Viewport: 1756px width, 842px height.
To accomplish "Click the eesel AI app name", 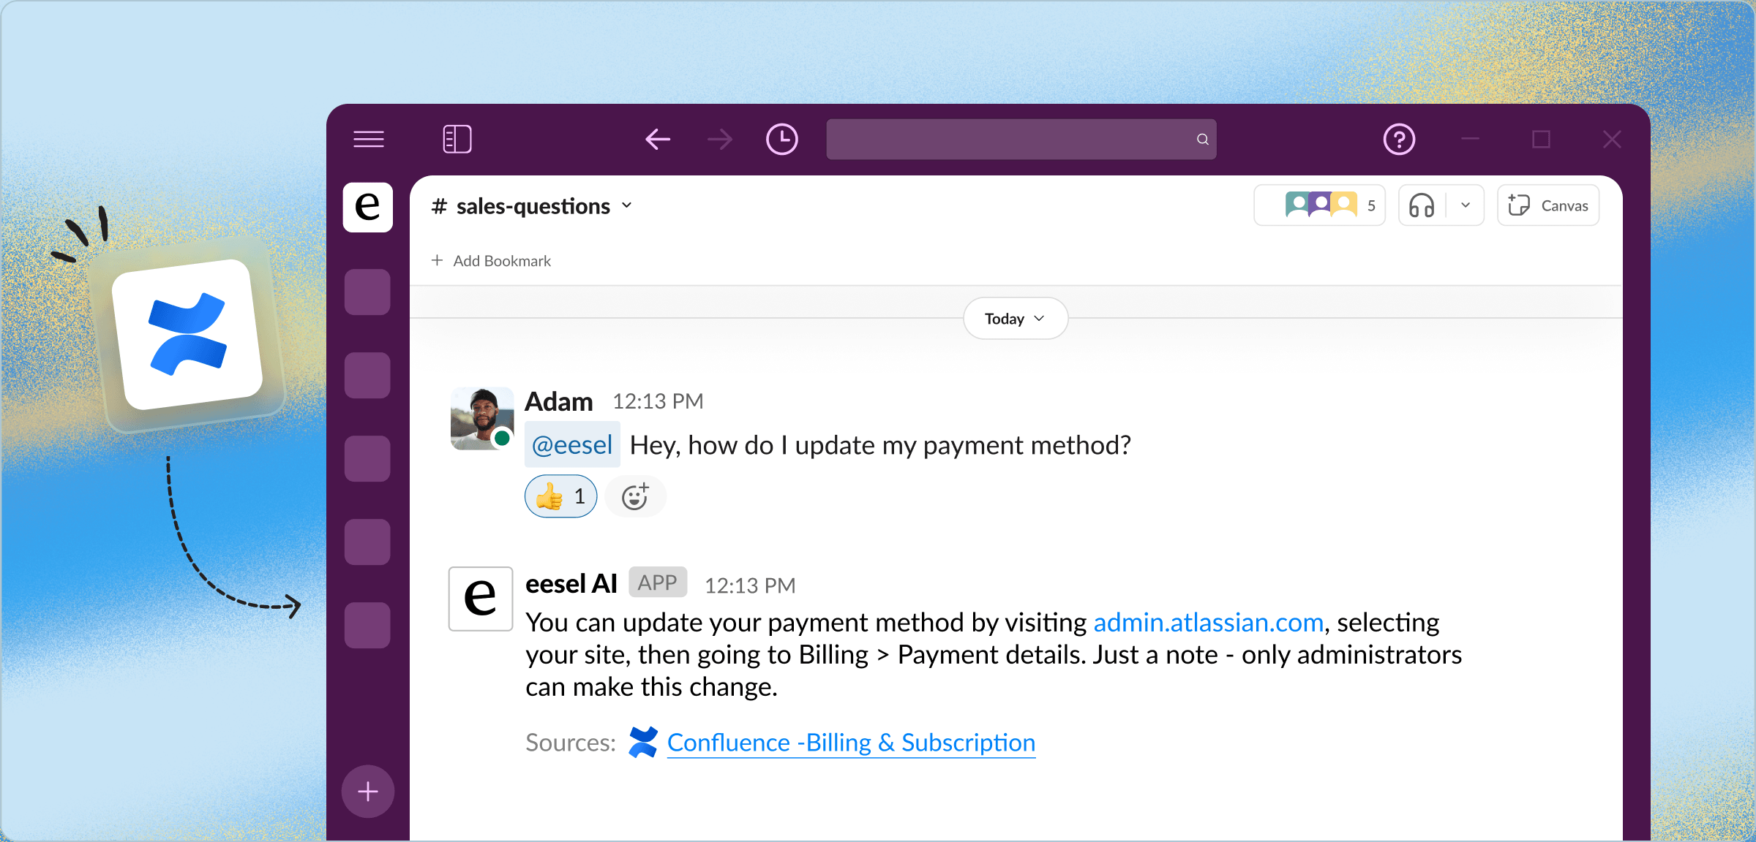I will (571, 583).
